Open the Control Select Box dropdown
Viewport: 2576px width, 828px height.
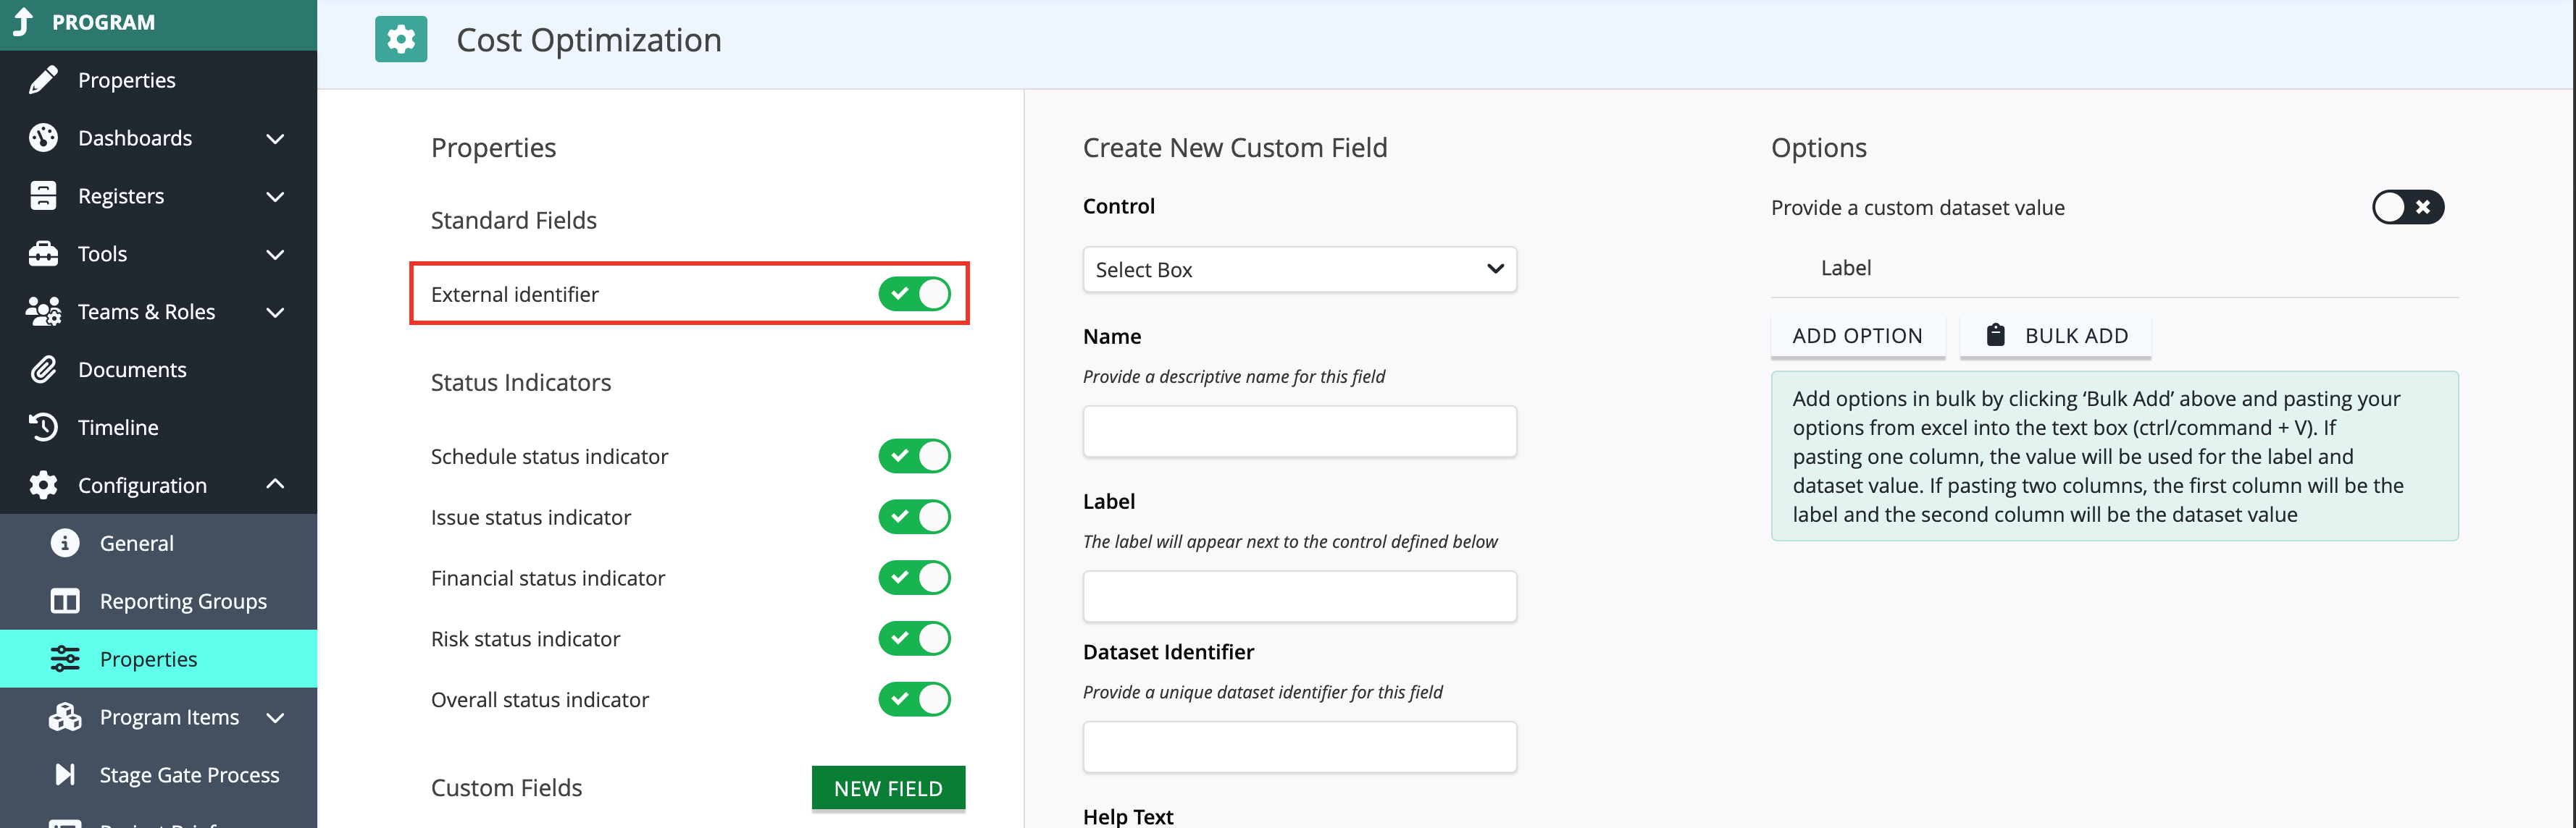(x=1299, y=270)
